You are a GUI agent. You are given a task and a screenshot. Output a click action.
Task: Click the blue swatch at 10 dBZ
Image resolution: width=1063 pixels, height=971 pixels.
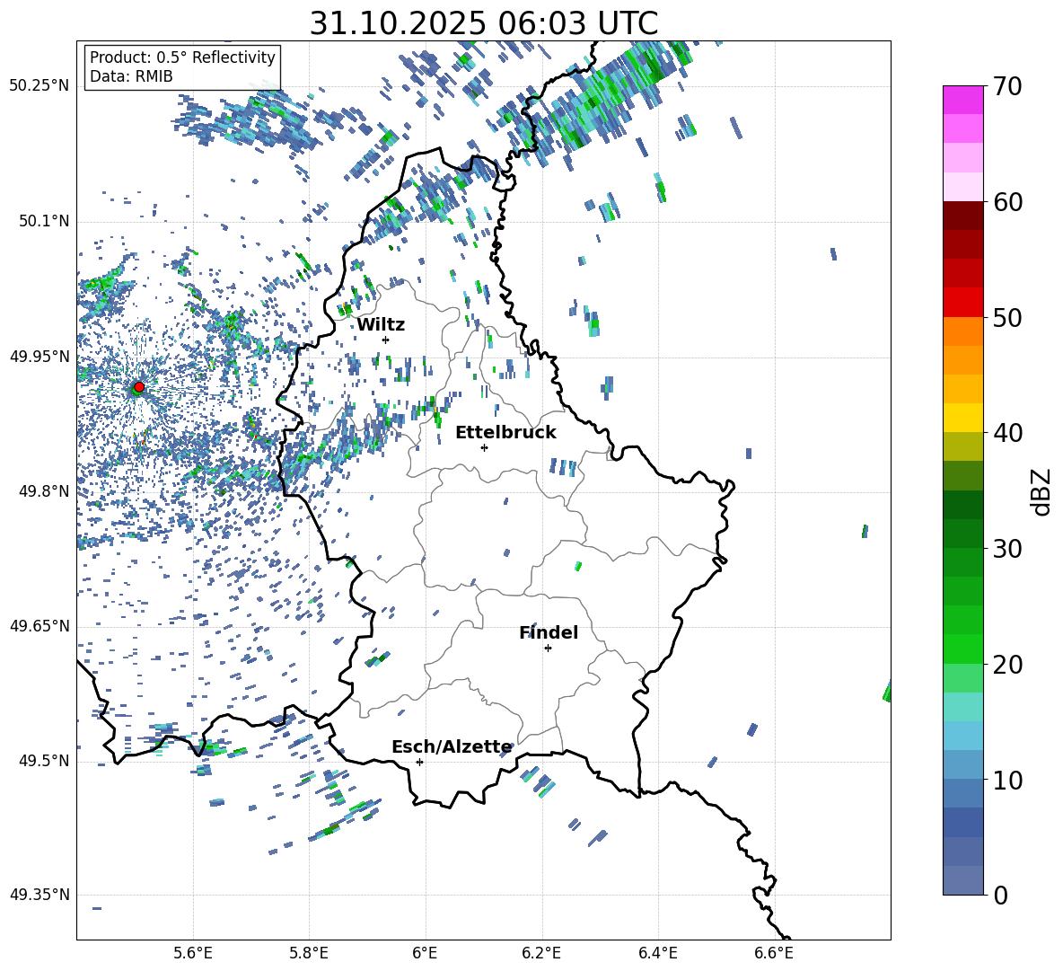point(962,765)
